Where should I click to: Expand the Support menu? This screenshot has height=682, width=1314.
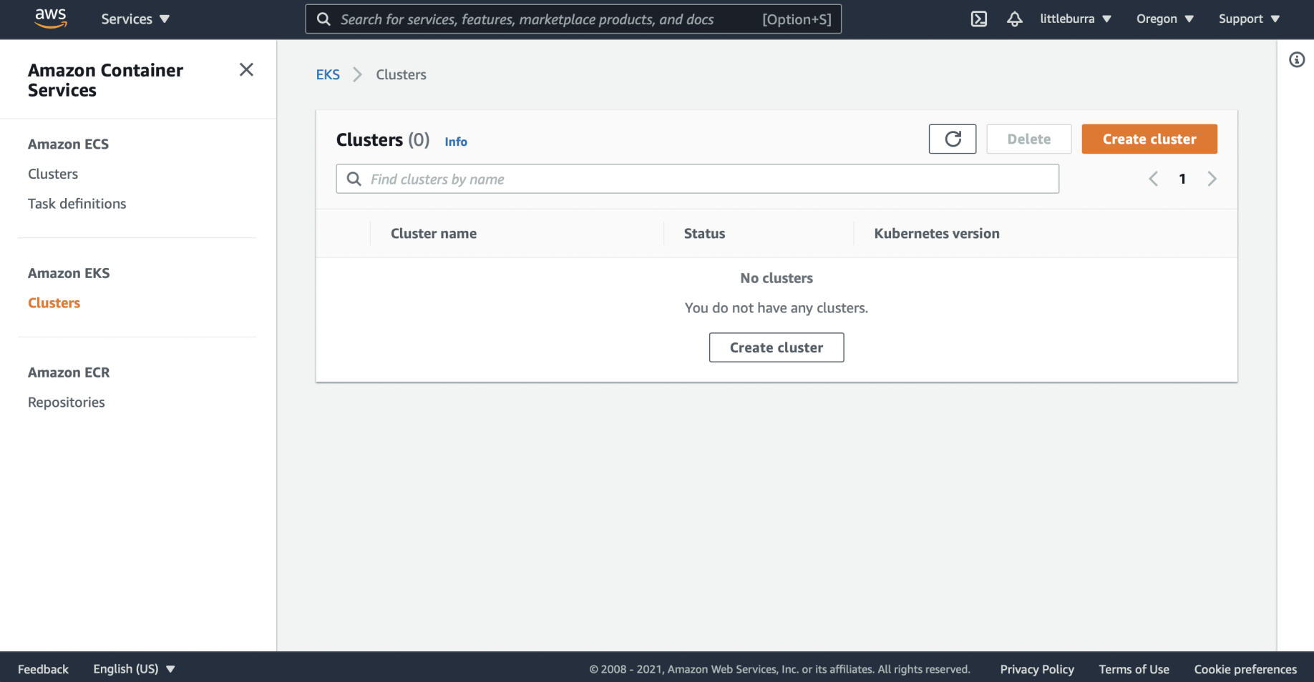point(1248,19)
